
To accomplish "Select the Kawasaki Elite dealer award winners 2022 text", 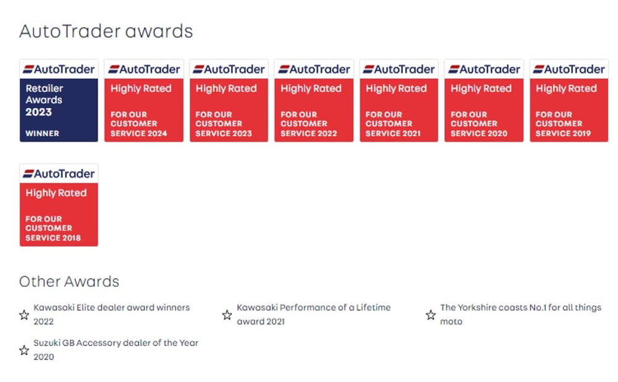I will [x=111, y=314].
